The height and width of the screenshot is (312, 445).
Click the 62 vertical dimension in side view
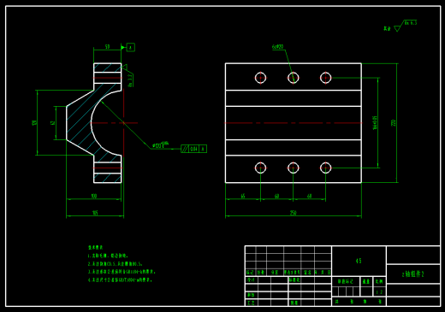[x=52, y=123]
